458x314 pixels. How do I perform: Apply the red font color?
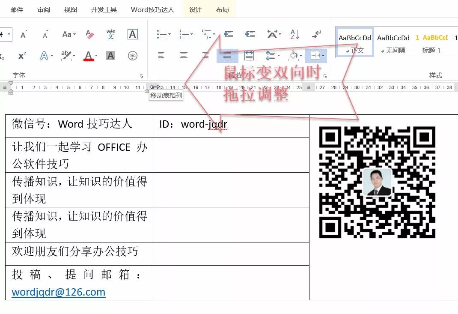[89, 56]
